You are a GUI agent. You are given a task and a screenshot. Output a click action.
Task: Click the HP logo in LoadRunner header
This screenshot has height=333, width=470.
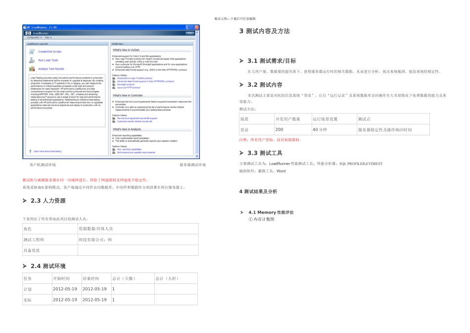[28, 33]
